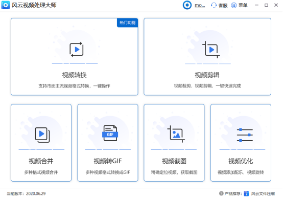Viewport: 283px width, 197px height.
Task: Select the 视频转换 title text
Action: (75, 75)
